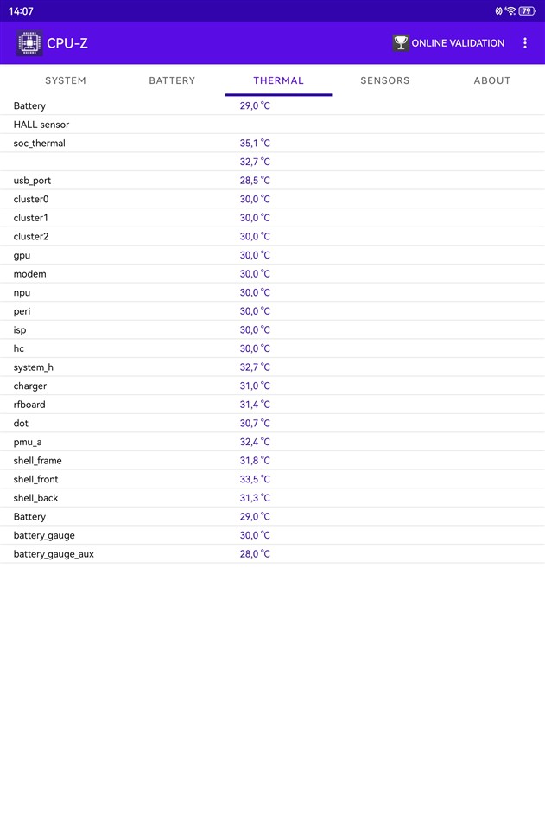Tap the Online Validation trophy icon
This screenshot has height=830, width=545.
pos(401,43)
